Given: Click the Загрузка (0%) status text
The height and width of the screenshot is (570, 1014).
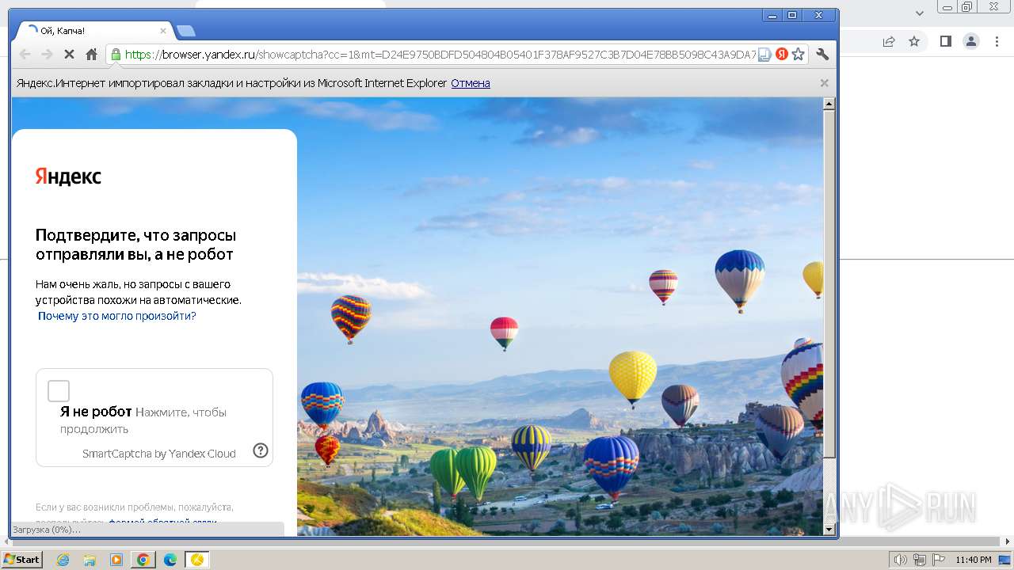Looking at the screenshot, I should click(x=47, y=530).
